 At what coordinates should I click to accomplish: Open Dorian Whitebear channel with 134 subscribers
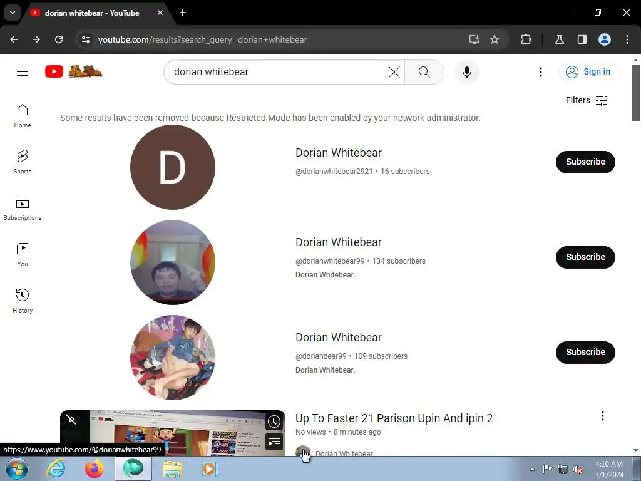(x=339, y=242)
